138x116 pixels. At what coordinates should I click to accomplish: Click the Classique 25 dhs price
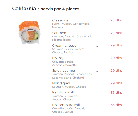116,20
